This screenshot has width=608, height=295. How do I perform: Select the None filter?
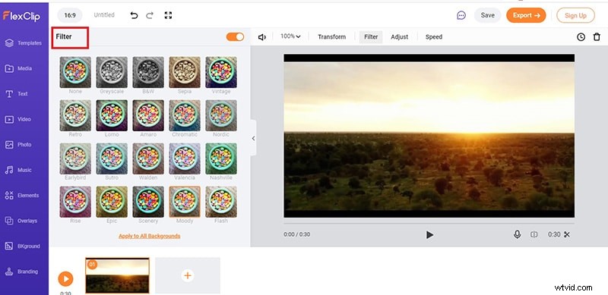pyautogui.click(x=75, y=72)
